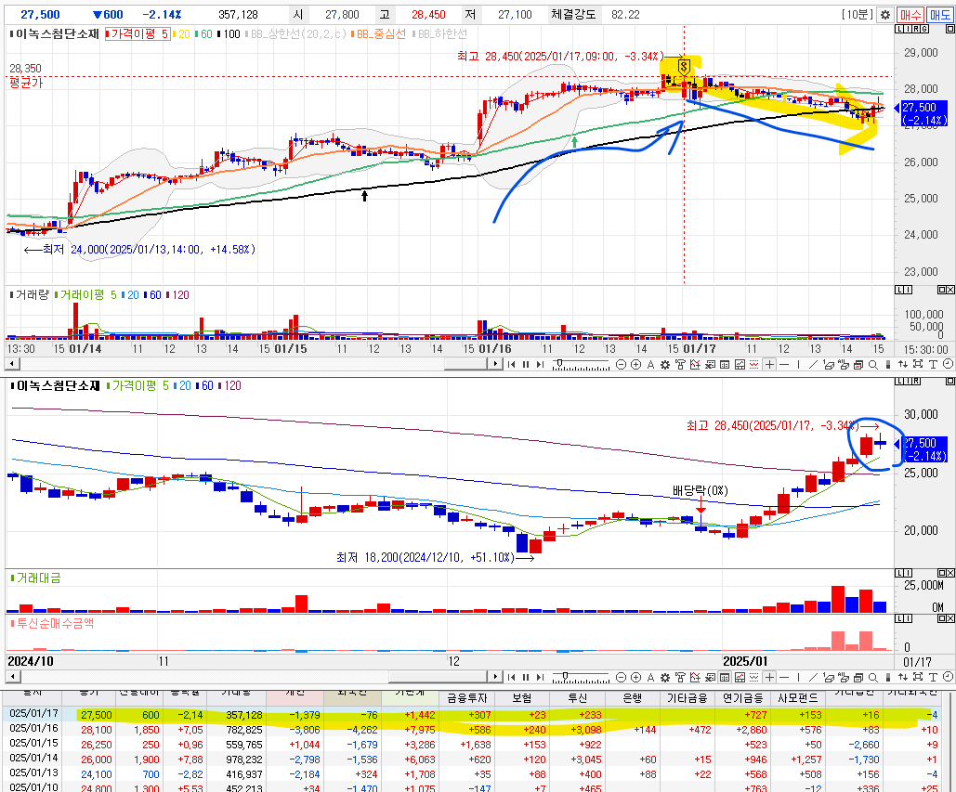Image resolution: width=956 pixels, height=792 pixels.
Task: Pause playback in lower chart toolbar
Action: [x=526, y=677]
